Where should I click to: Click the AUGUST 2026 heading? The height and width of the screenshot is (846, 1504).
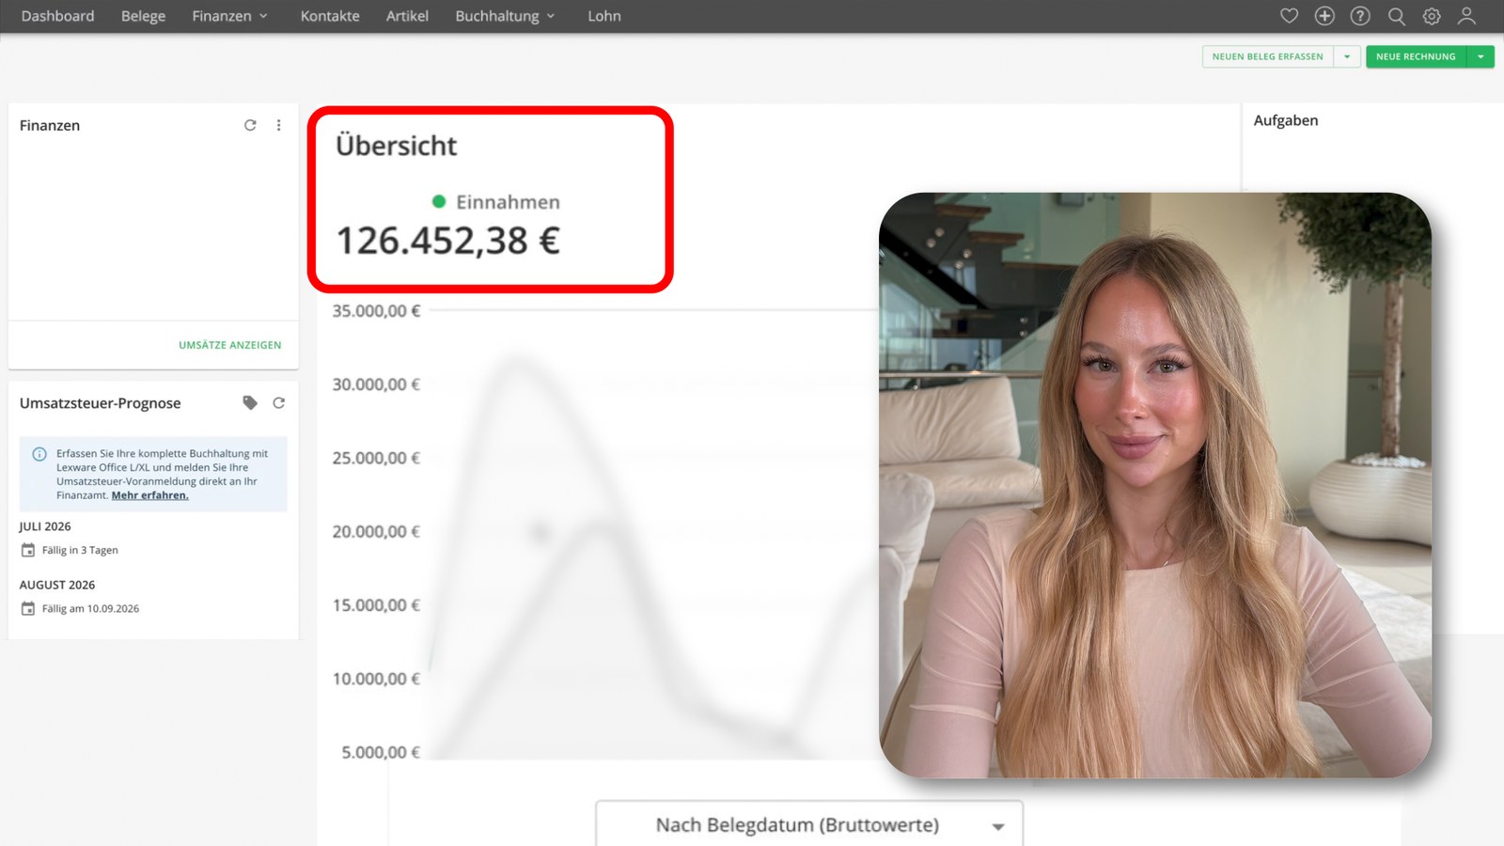[57, 585]
